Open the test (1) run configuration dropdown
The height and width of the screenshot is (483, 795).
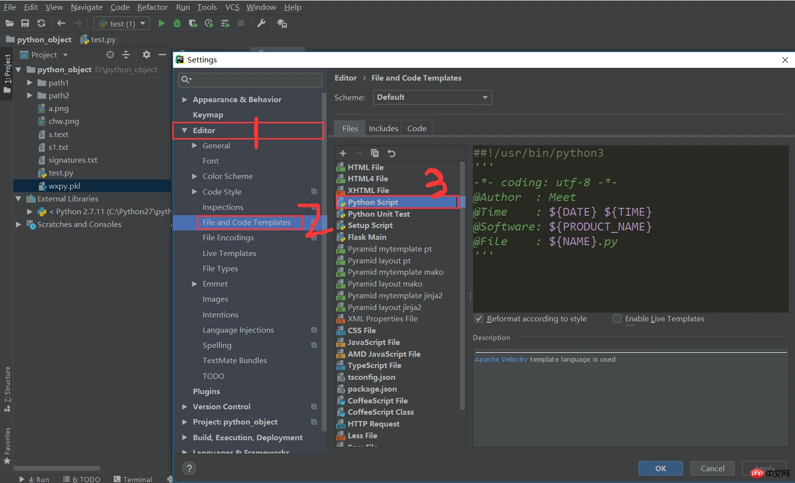[122, 23]
